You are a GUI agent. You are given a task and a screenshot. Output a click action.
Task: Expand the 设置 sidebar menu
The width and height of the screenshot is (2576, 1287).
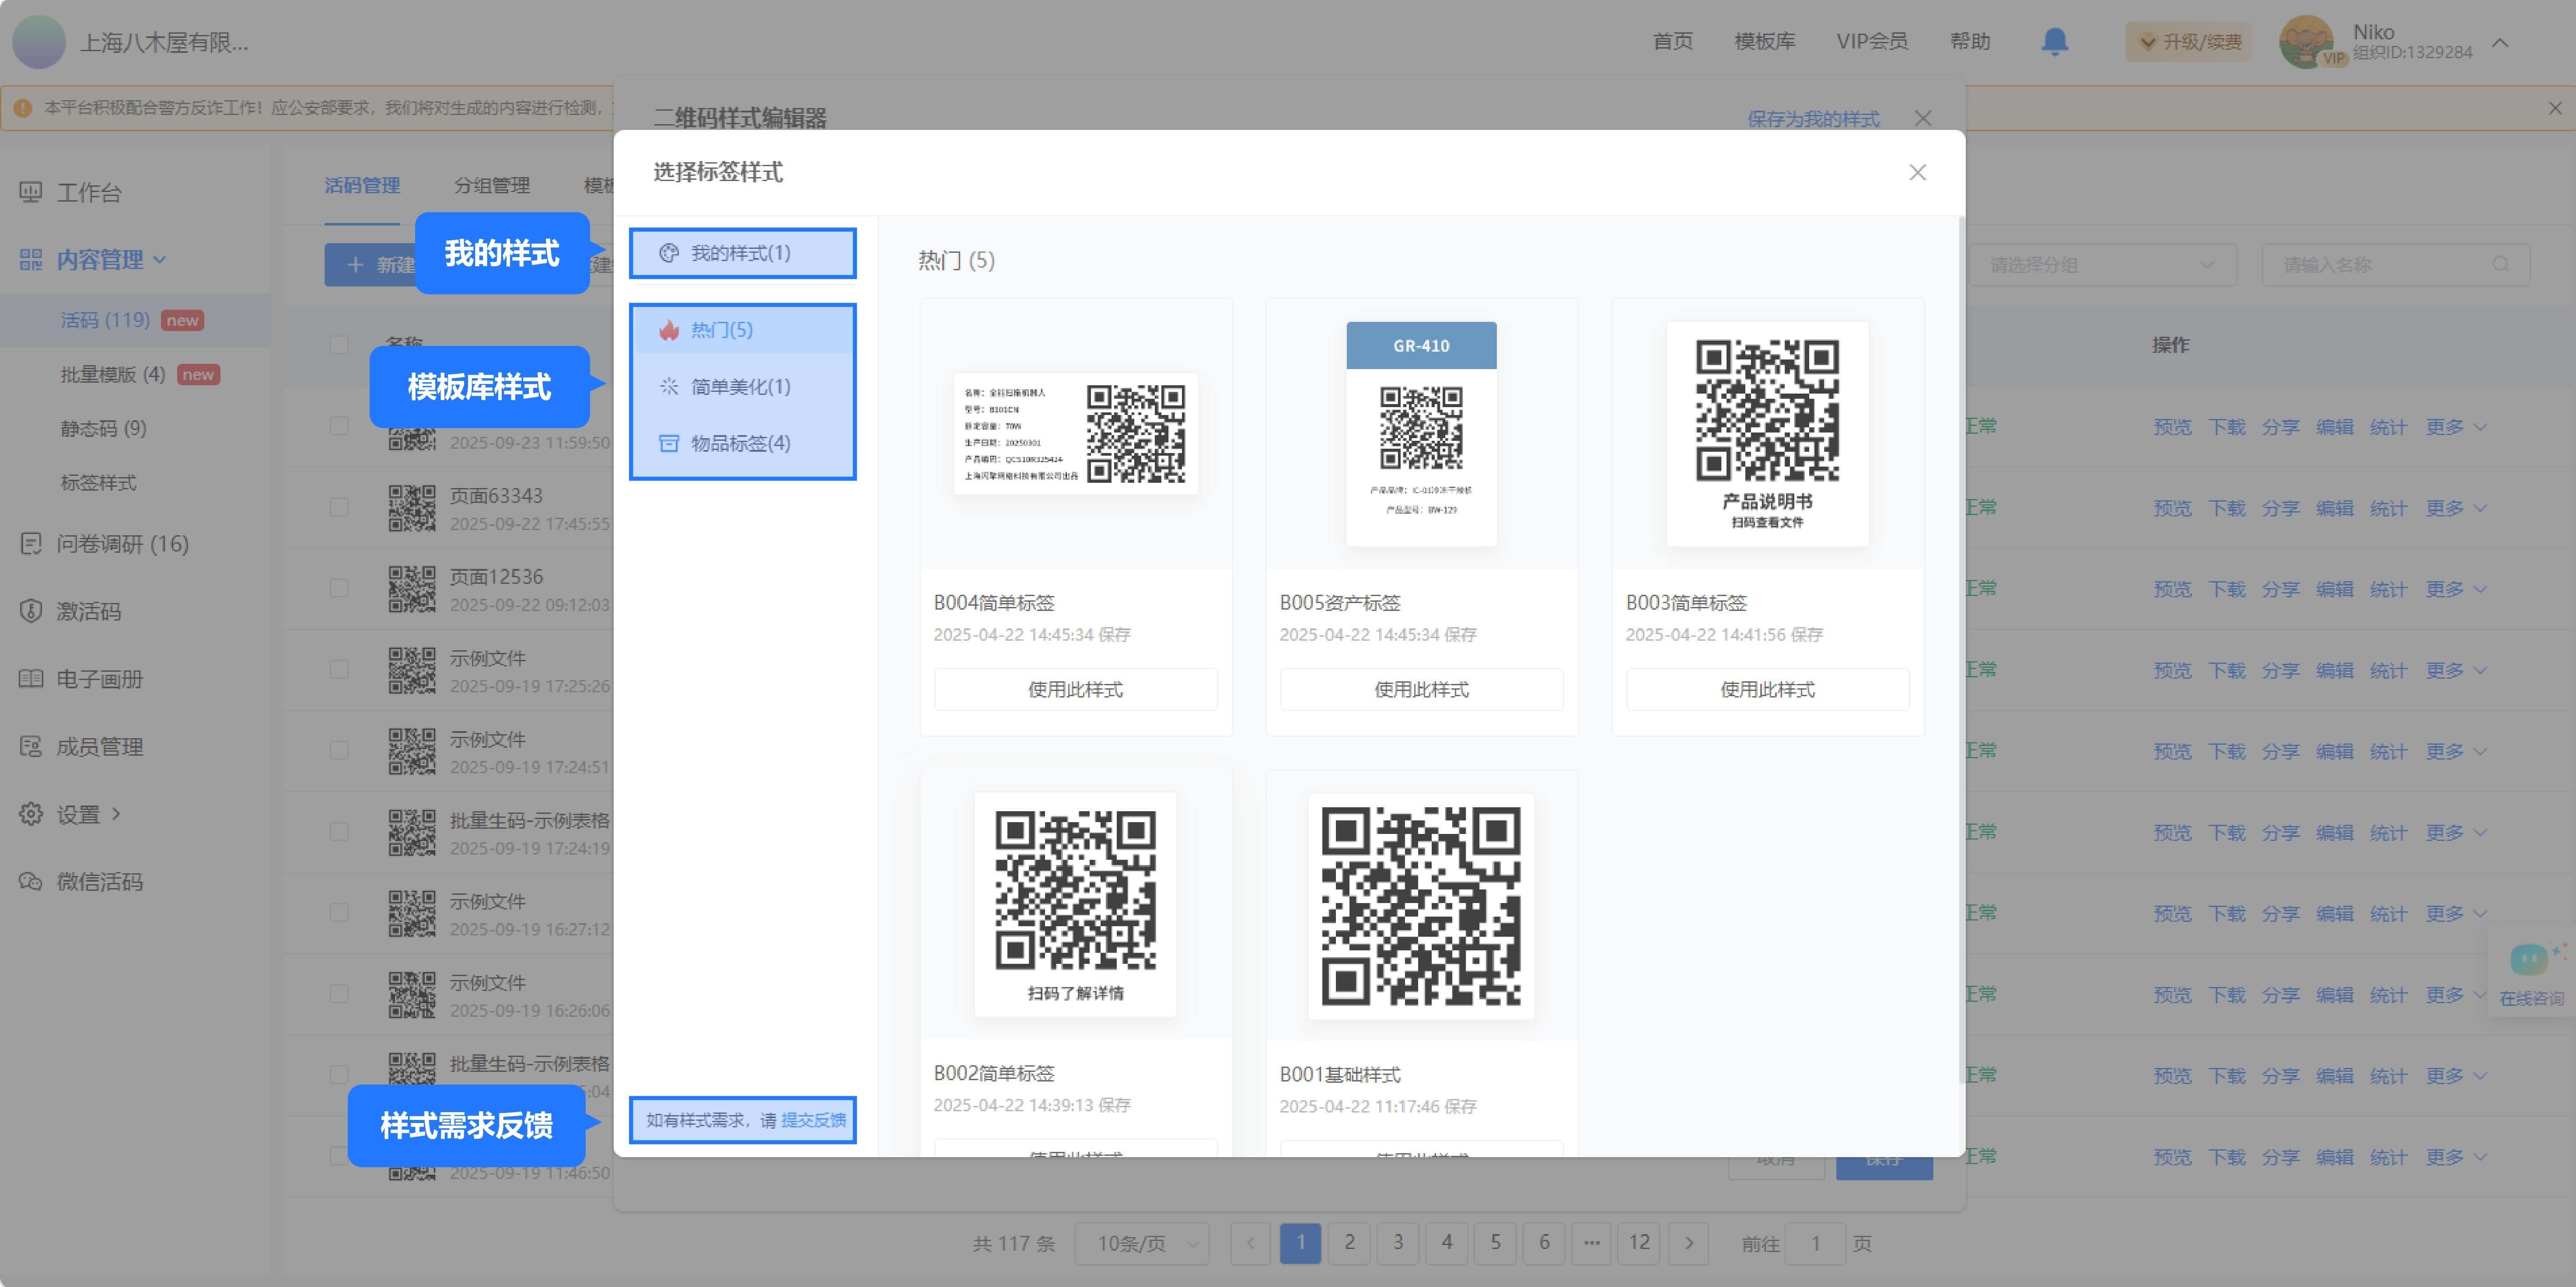point(78,814)
